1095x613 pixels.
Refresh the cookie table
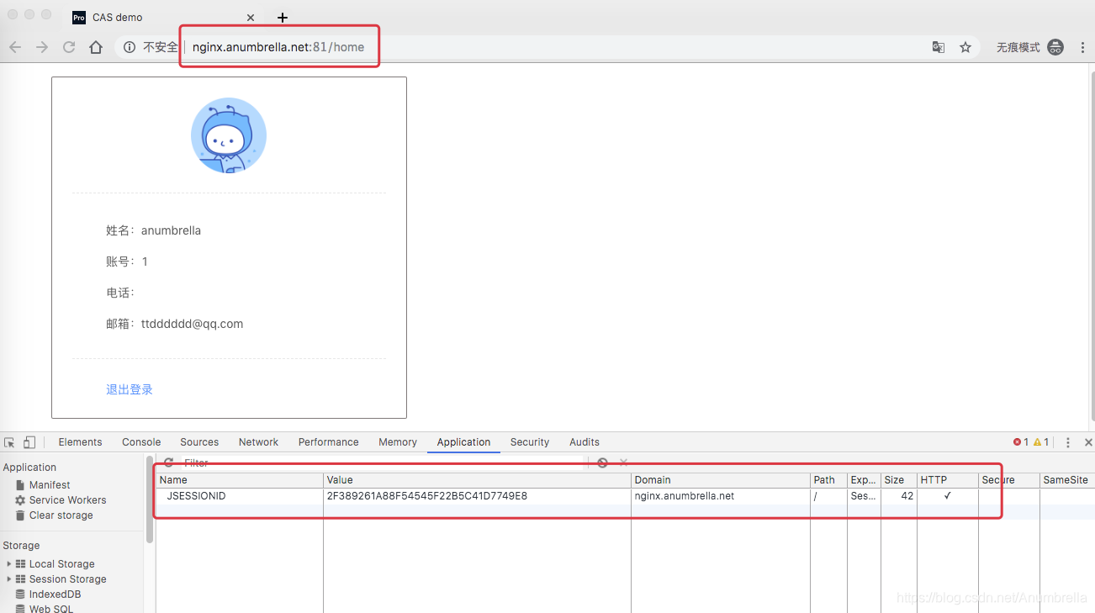pyautogui.click(x=169, y=462)
